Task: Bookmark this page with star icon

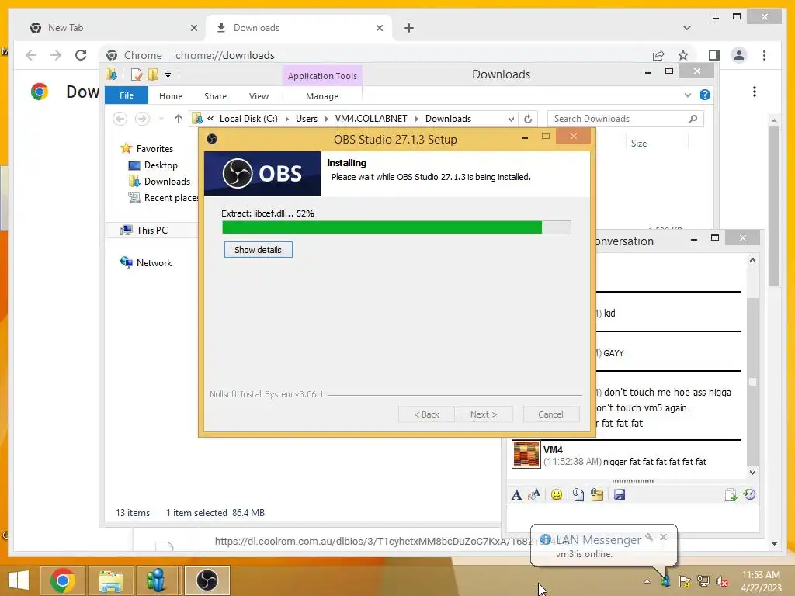Action: (x=683, y=55)
